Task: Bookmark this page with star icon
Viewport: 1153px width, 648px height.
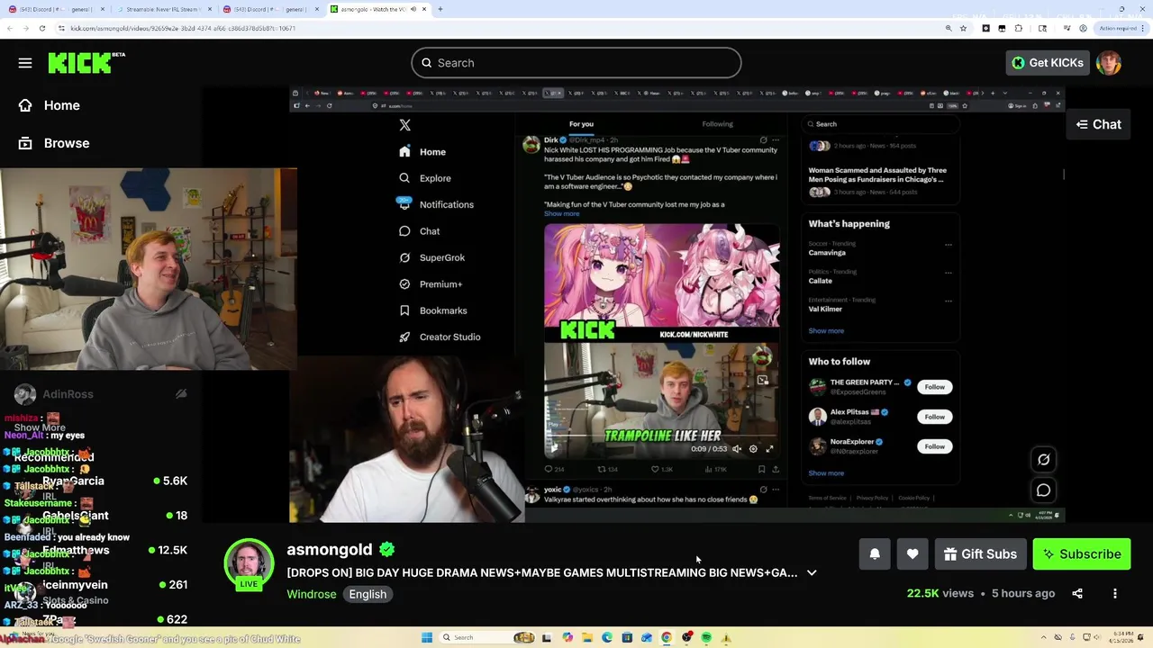Action: (963, 28)
